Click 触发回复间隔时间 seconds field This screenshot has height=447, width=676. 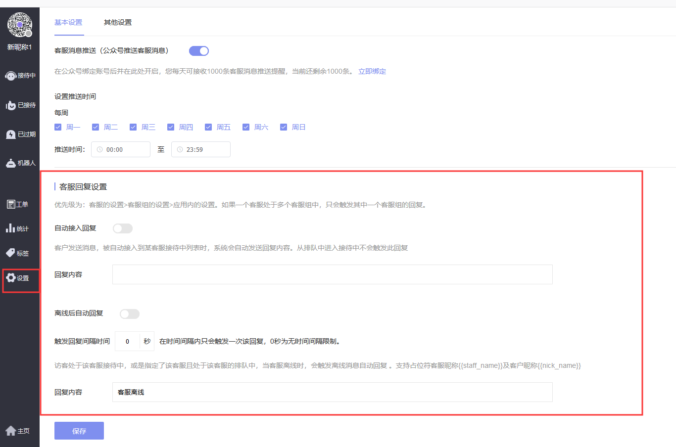pos(128,341)
